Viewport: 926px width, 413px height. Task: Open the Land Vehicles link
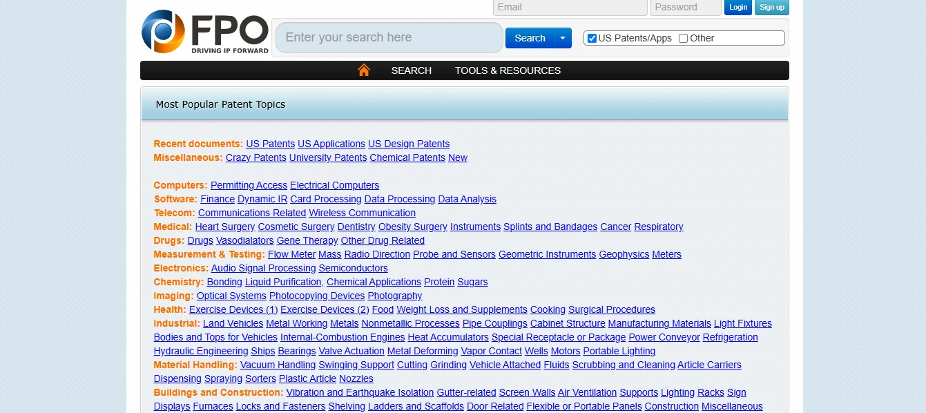233,323
